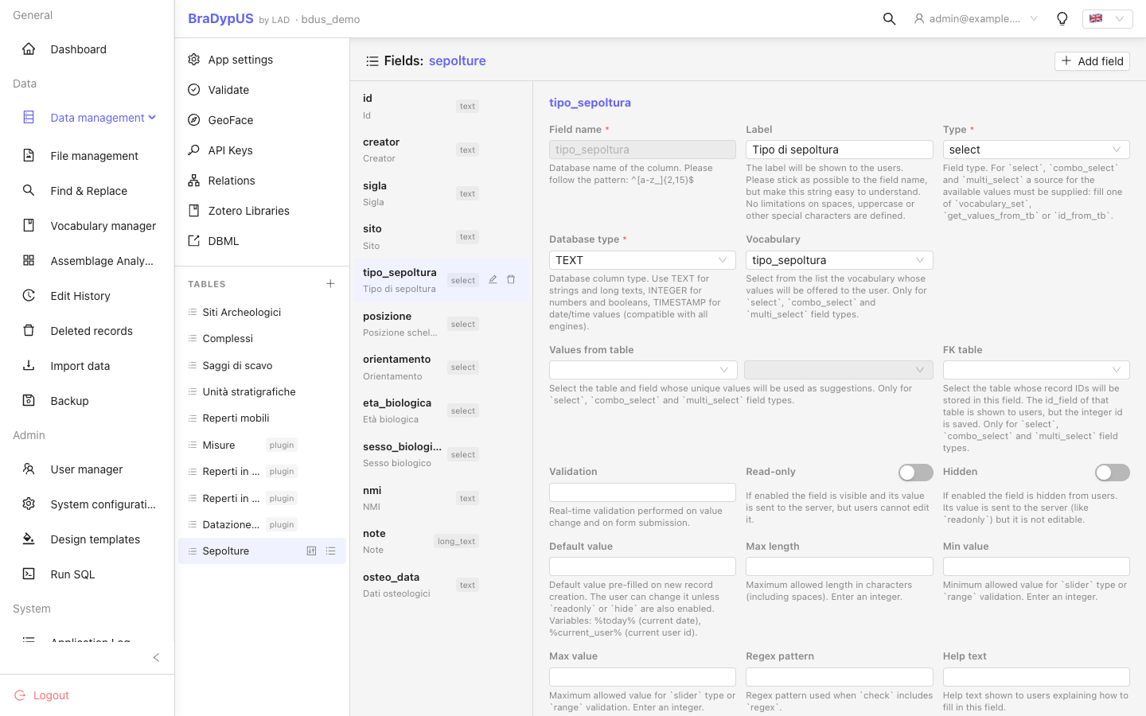Open the language flag selector

[x=1107, y=19]
